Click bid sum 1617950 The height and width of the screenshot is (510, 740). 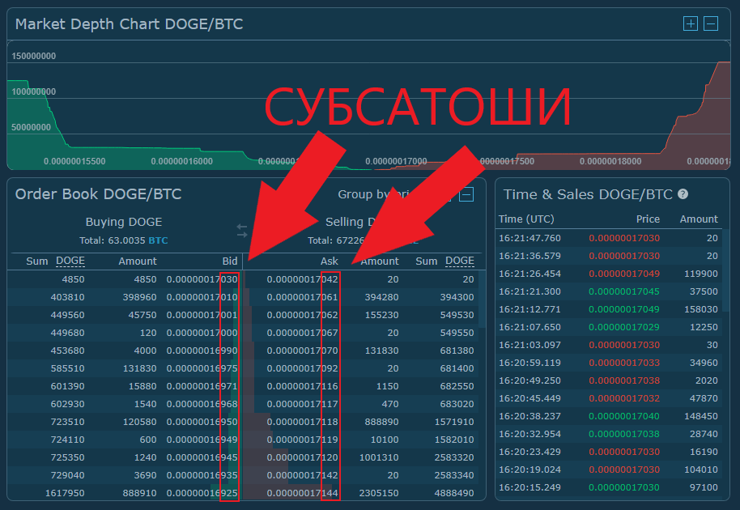pos(65,493)
